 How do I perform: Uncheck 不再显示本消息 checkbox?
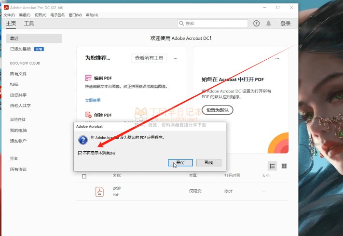pyautogui.click(x=80, y=153)
